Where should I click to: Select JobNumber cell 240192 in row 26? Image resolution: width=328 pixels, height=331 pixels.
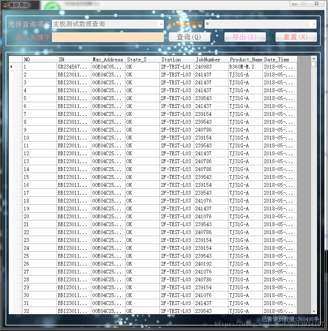click(211, 263)
